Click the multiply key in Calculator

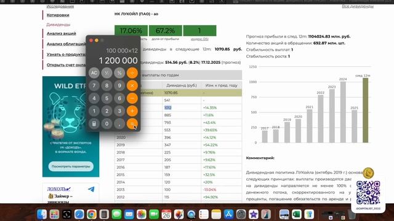[x=132, y=86]
